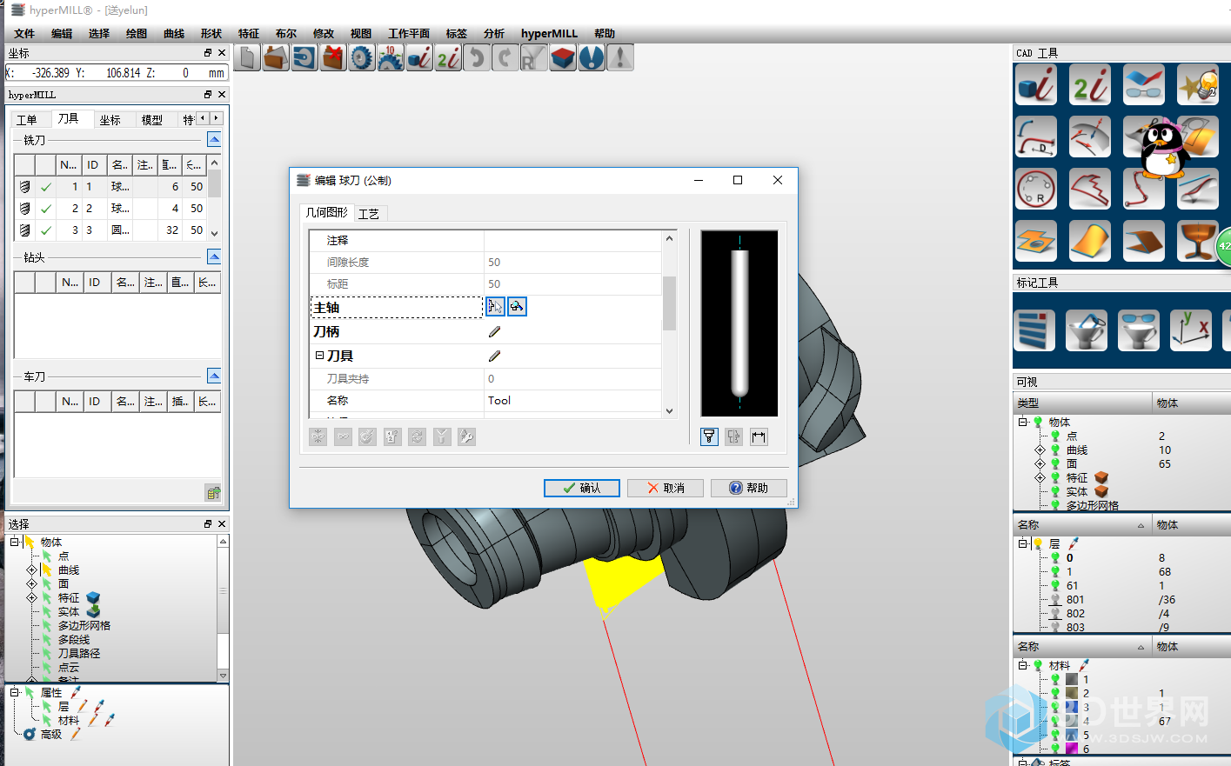Toggle checkmark on tool row ID 2
Viewport: 1231px width, 766px height.
(x=46, y=209)
